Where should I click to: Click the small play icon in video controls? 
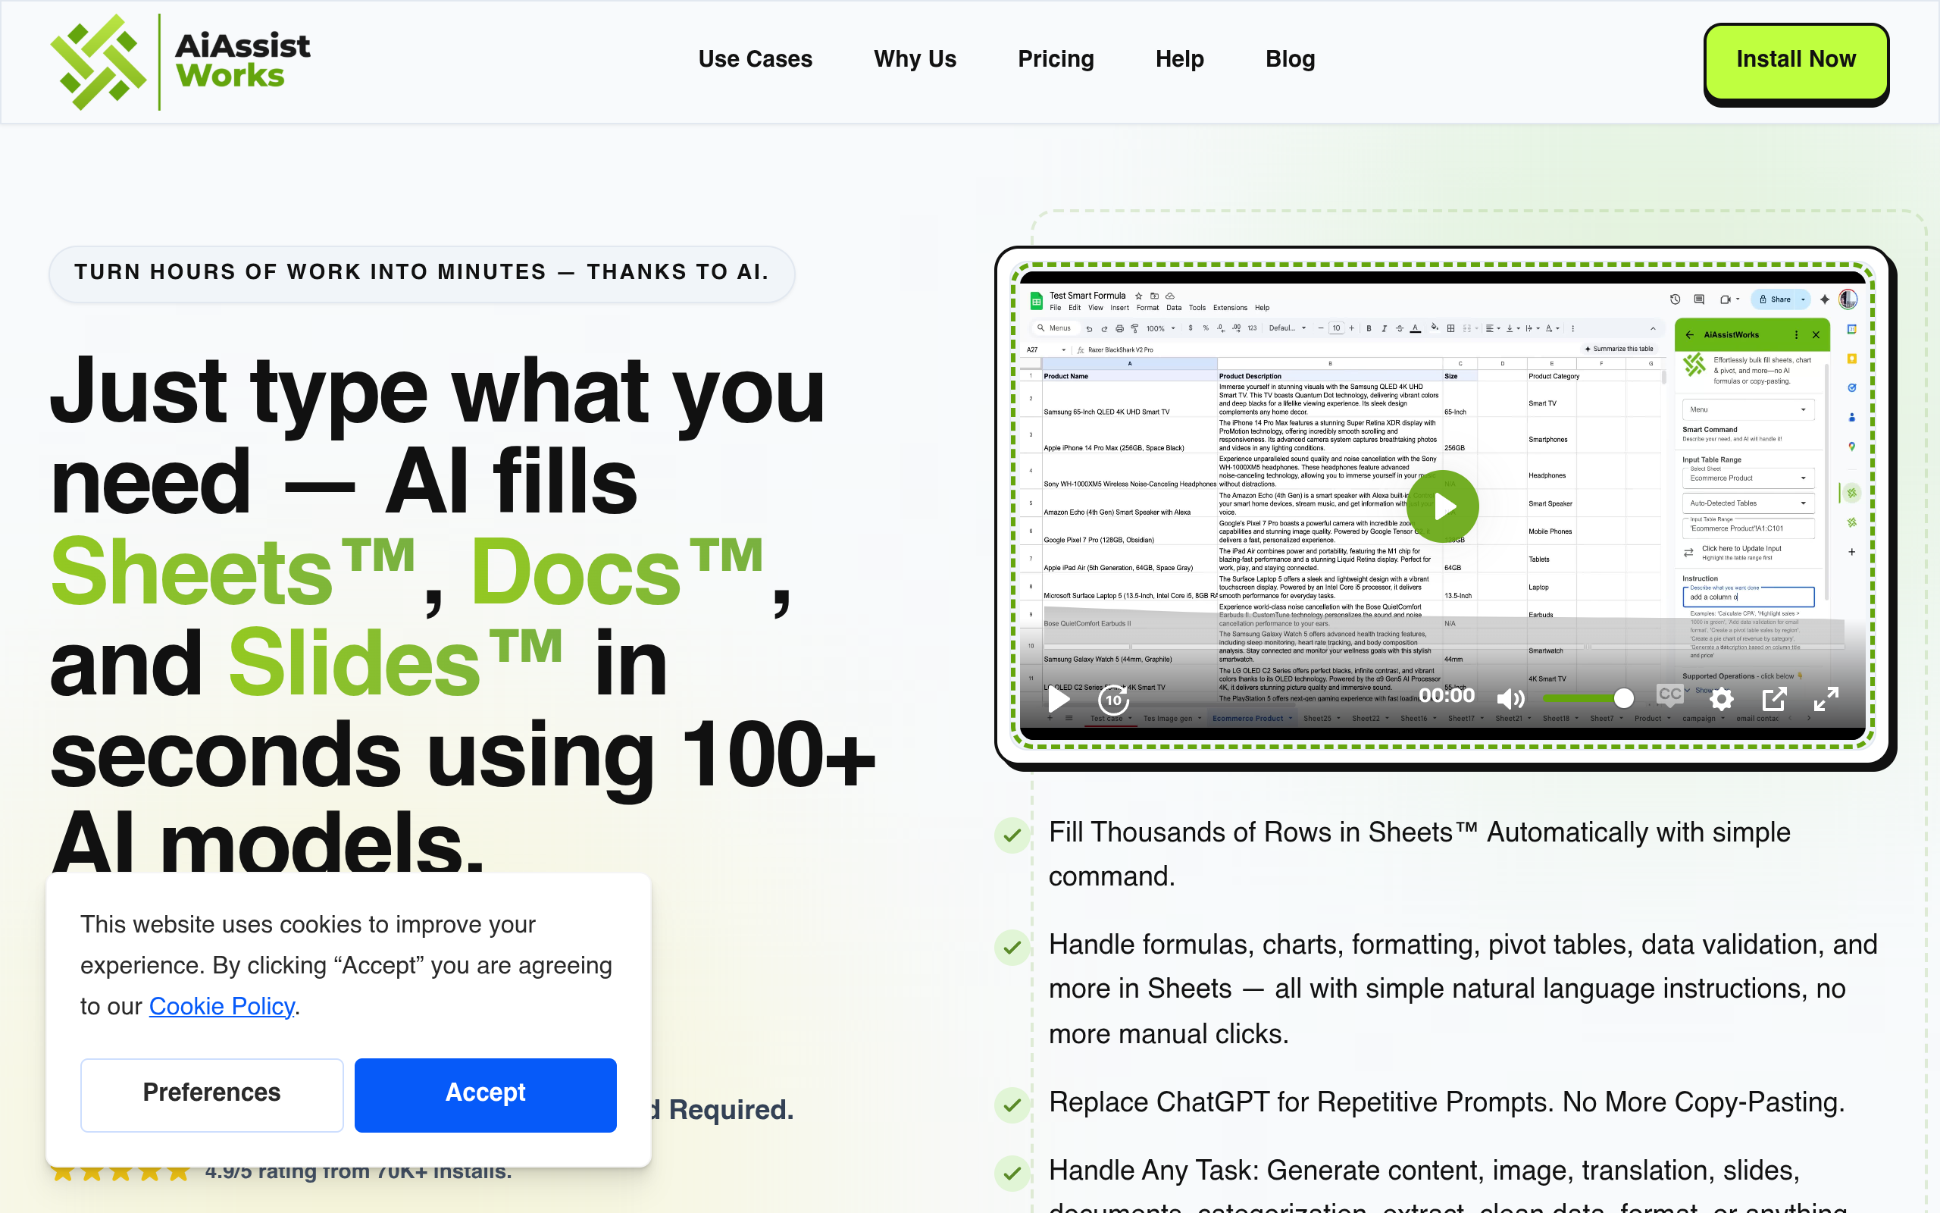pyautogui.click(x=1059, y=699)
